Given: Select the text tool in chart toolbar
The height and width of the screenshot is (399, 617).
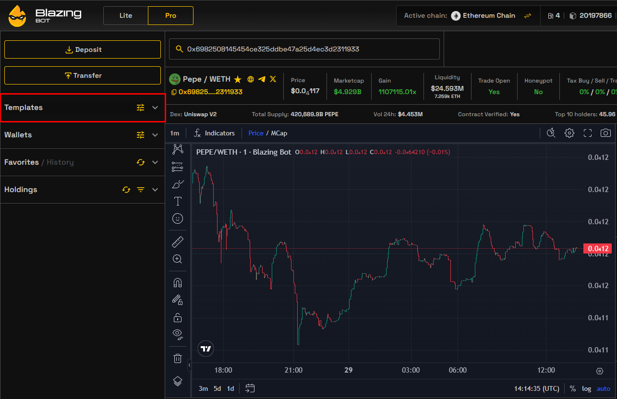Looking at the screenshot, I should click(177, 201).
